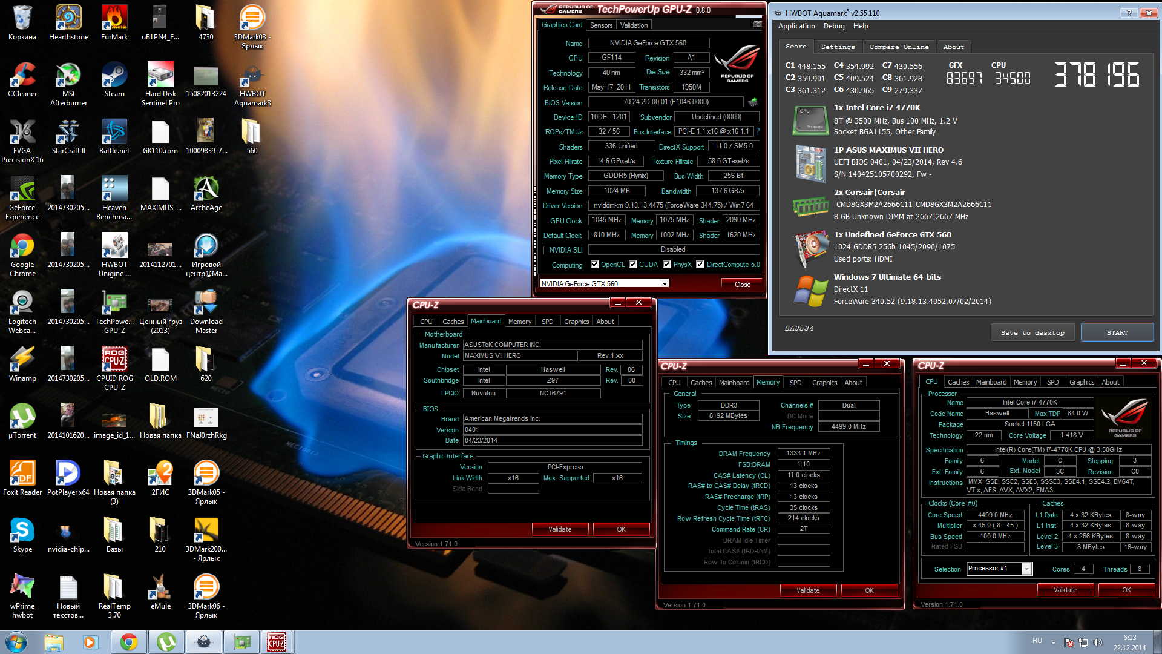The image size is (1162, 654).
Task: Show hidden system tray icons arrow
Action: point(1054,642)
